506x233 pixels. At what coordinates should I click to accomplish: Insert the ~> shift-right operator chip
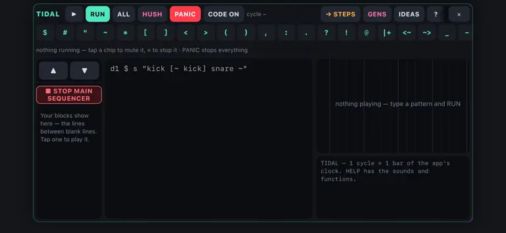click(x=426, y=33)
